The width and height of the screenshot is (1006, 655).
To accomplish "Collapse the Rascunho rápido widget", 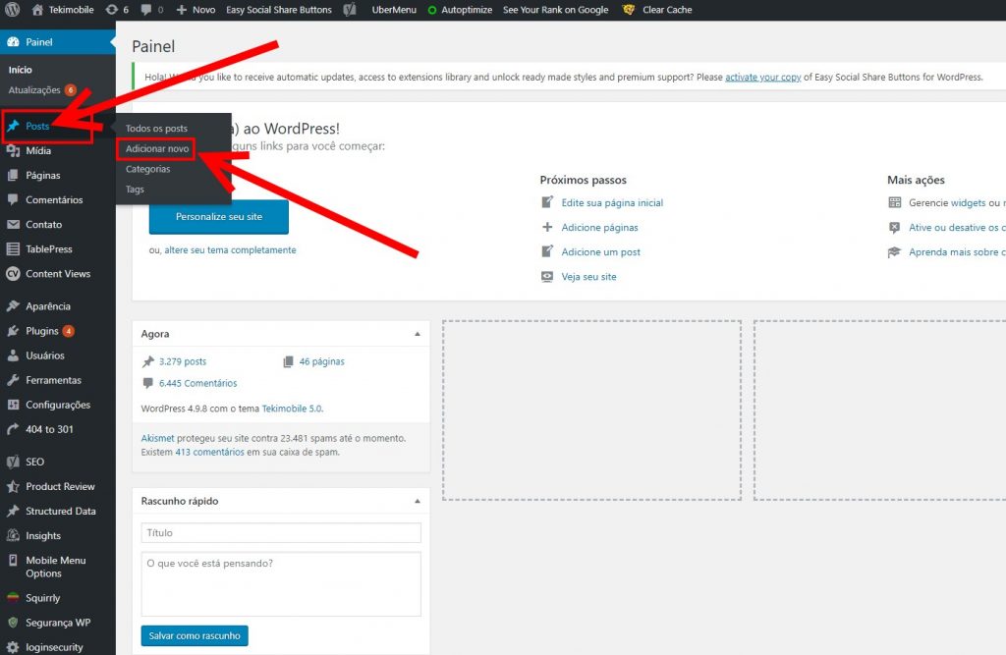I will click(x=417, y=501).
